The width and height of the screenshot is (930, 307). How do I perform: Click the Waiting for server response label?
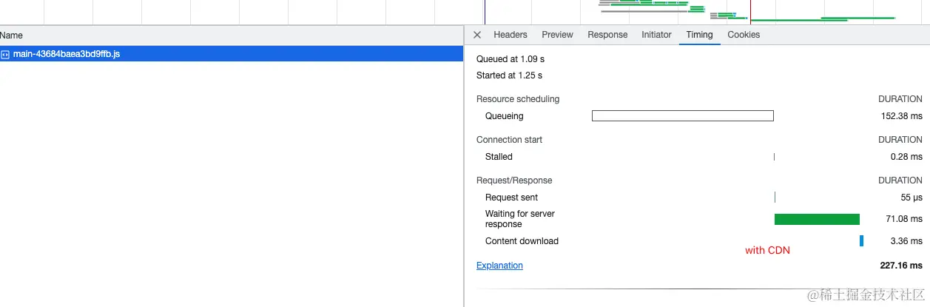tap(520, 219)
